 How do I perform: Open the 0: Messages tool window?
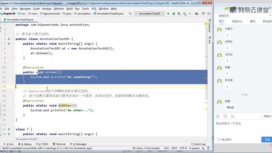[78, 144]
